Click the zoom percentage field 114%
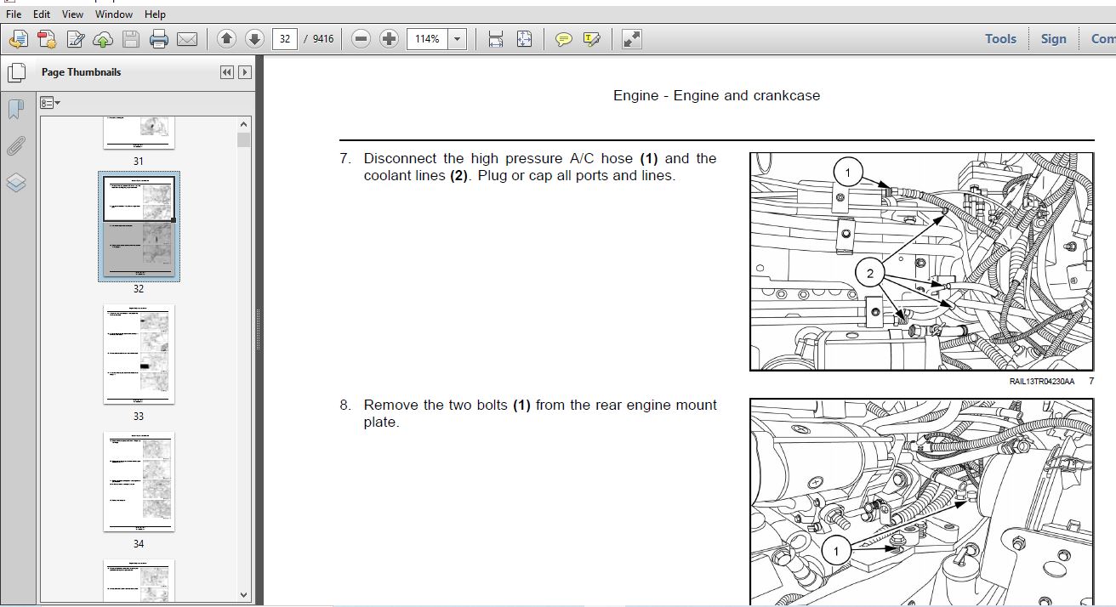The width and height of the screenshot is (1116, 607). (x=428, y=38)
